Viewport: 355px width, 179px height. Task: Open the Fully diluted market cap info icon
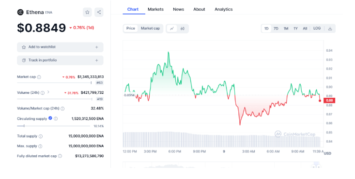coord(60,156)
